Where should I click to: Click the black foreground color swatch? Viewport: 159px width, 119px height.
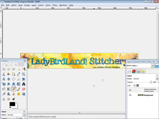coord(12,104)
